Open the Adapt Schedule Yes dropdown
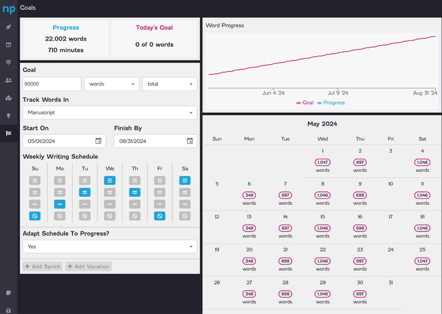The width and height of the screenshot is (442, 314). 110,247
